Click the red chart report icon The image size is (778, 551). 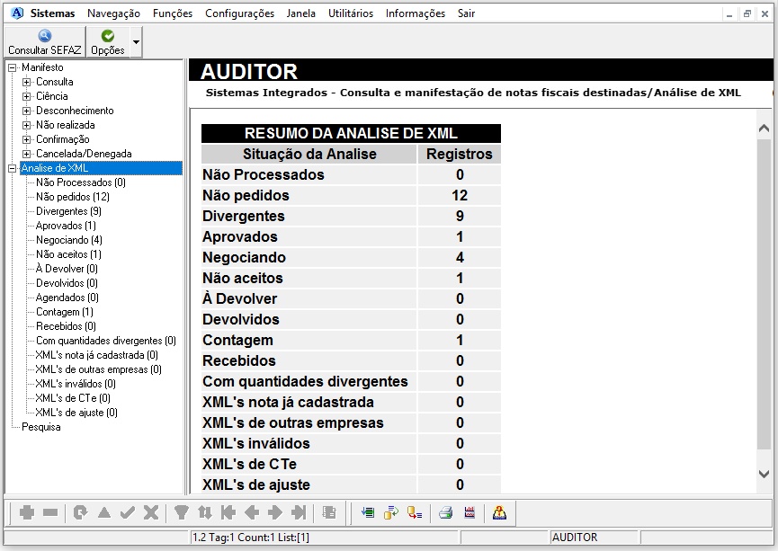click(x=469, y=512)
